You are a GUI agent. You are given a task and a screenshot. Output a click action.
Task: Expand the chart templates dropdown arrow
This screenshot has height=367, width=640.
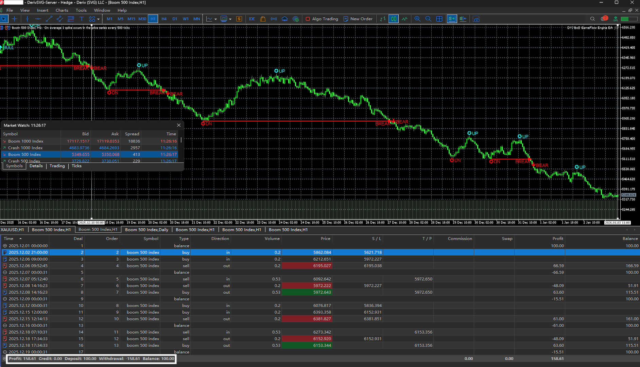click(230, 19)
